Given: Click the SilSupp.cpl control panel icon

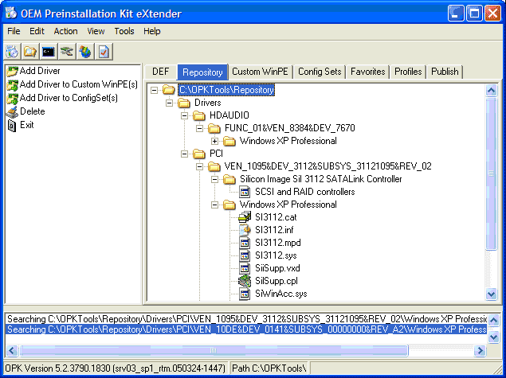Looking at the screenshot, I should point(245,281).
